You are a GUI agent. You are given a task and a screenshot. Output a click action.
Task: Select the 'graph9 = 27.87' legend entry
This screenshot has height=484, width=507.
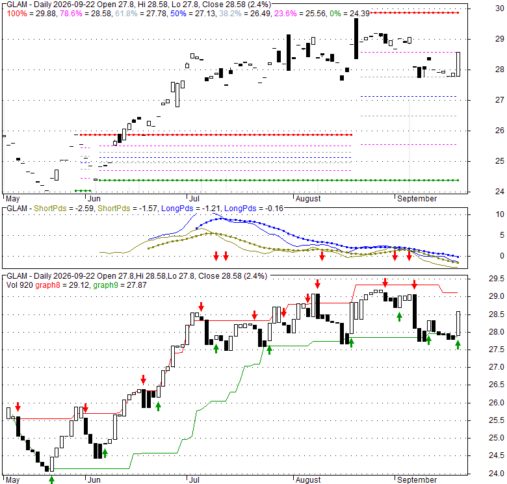[120, 285]
